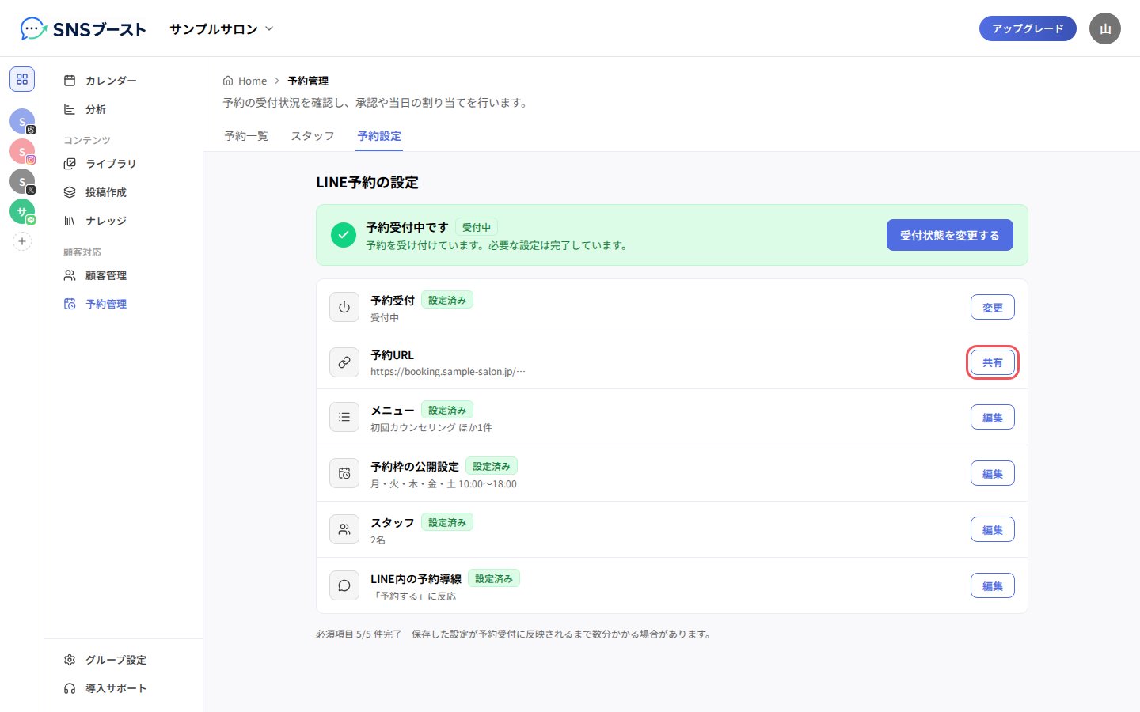Click the power icon beside 予約受付
1140x712 pixels.
pyautogui.click(x=344, y=308)
